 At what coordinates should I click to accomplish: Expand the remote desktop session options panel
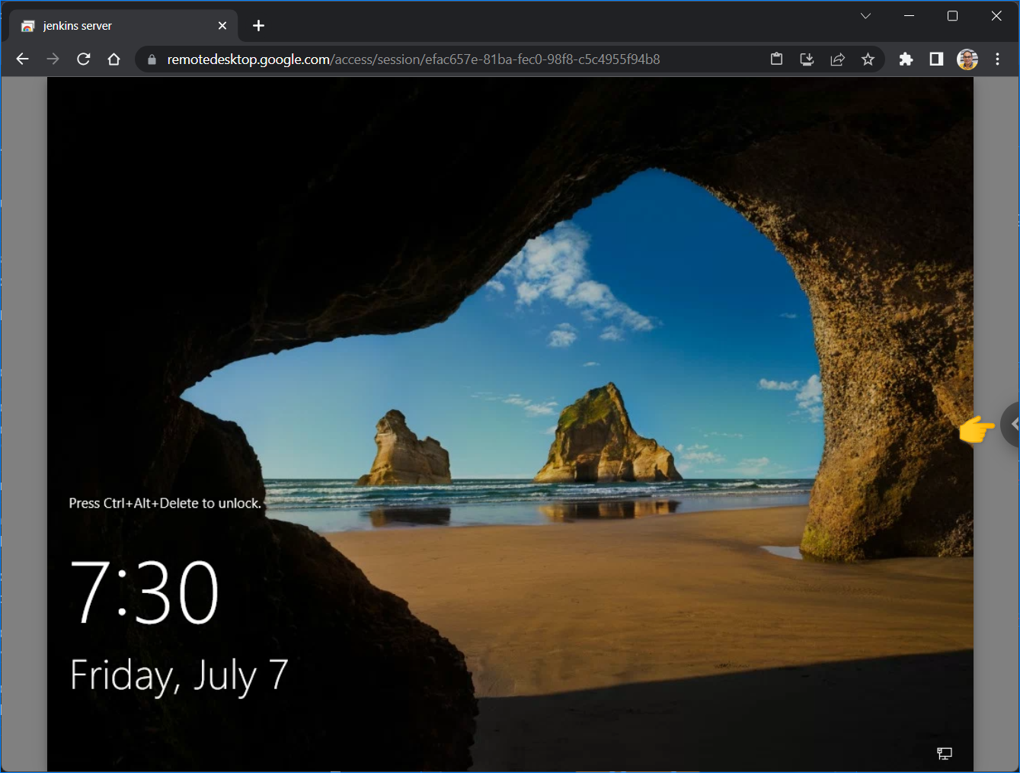point(1012,425)
